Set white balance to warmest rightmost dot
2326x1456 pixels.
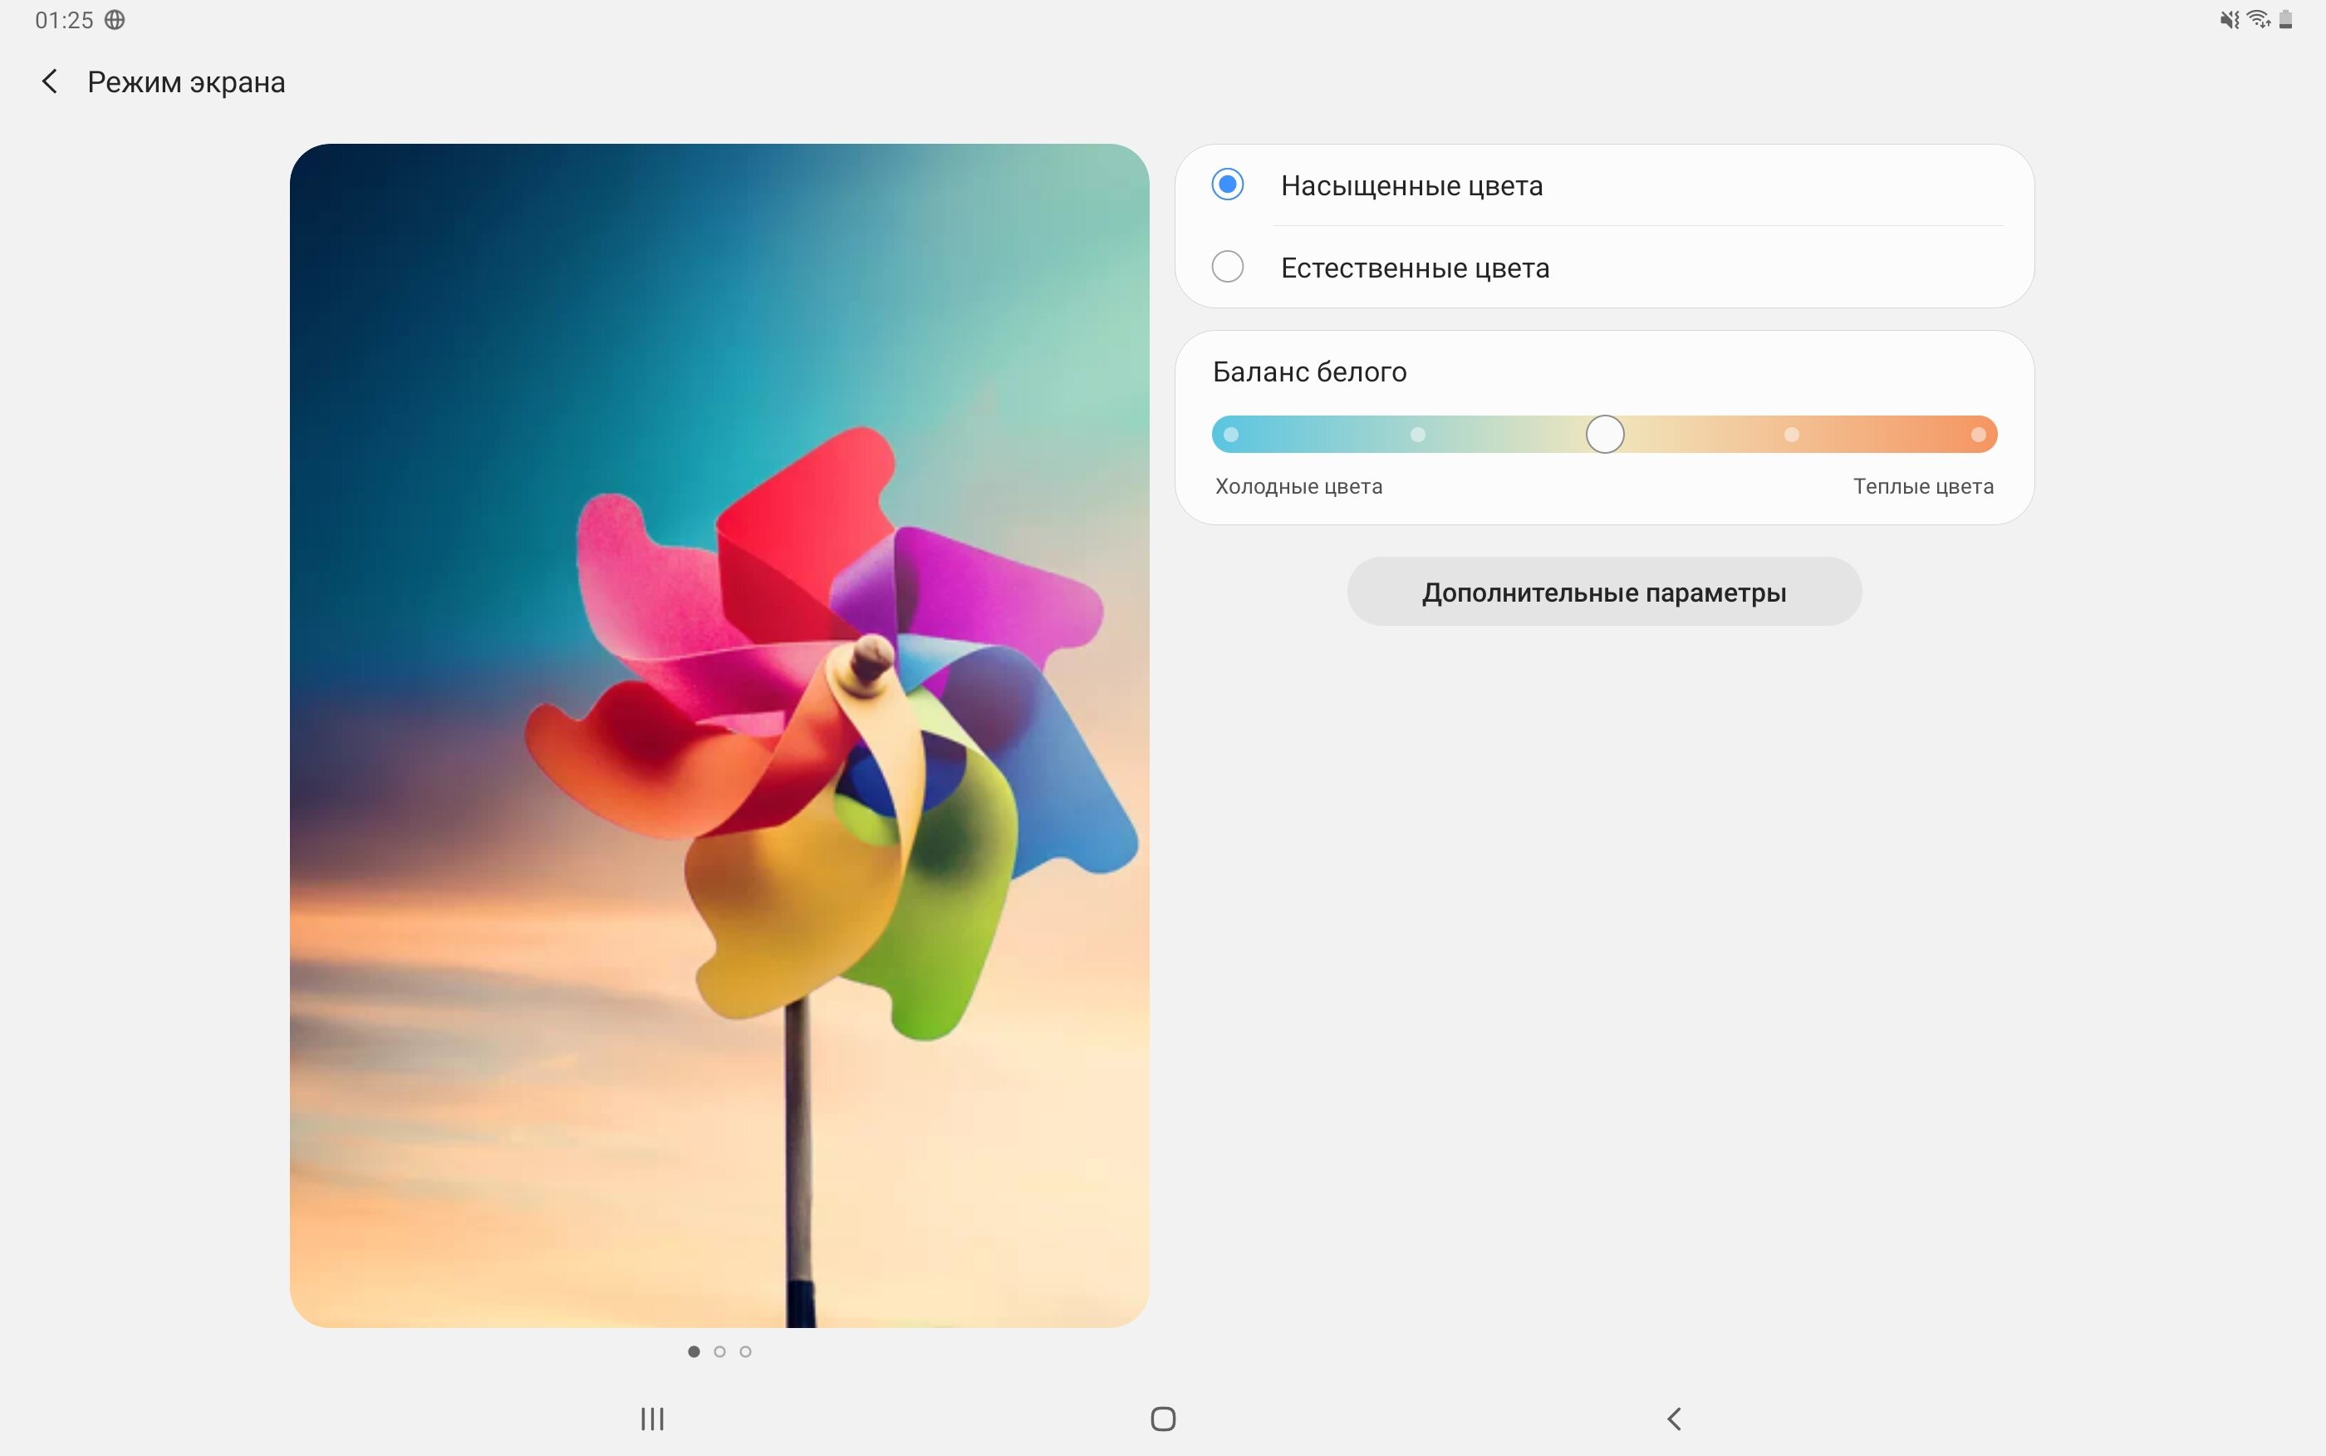click(x=1979, y=435)
